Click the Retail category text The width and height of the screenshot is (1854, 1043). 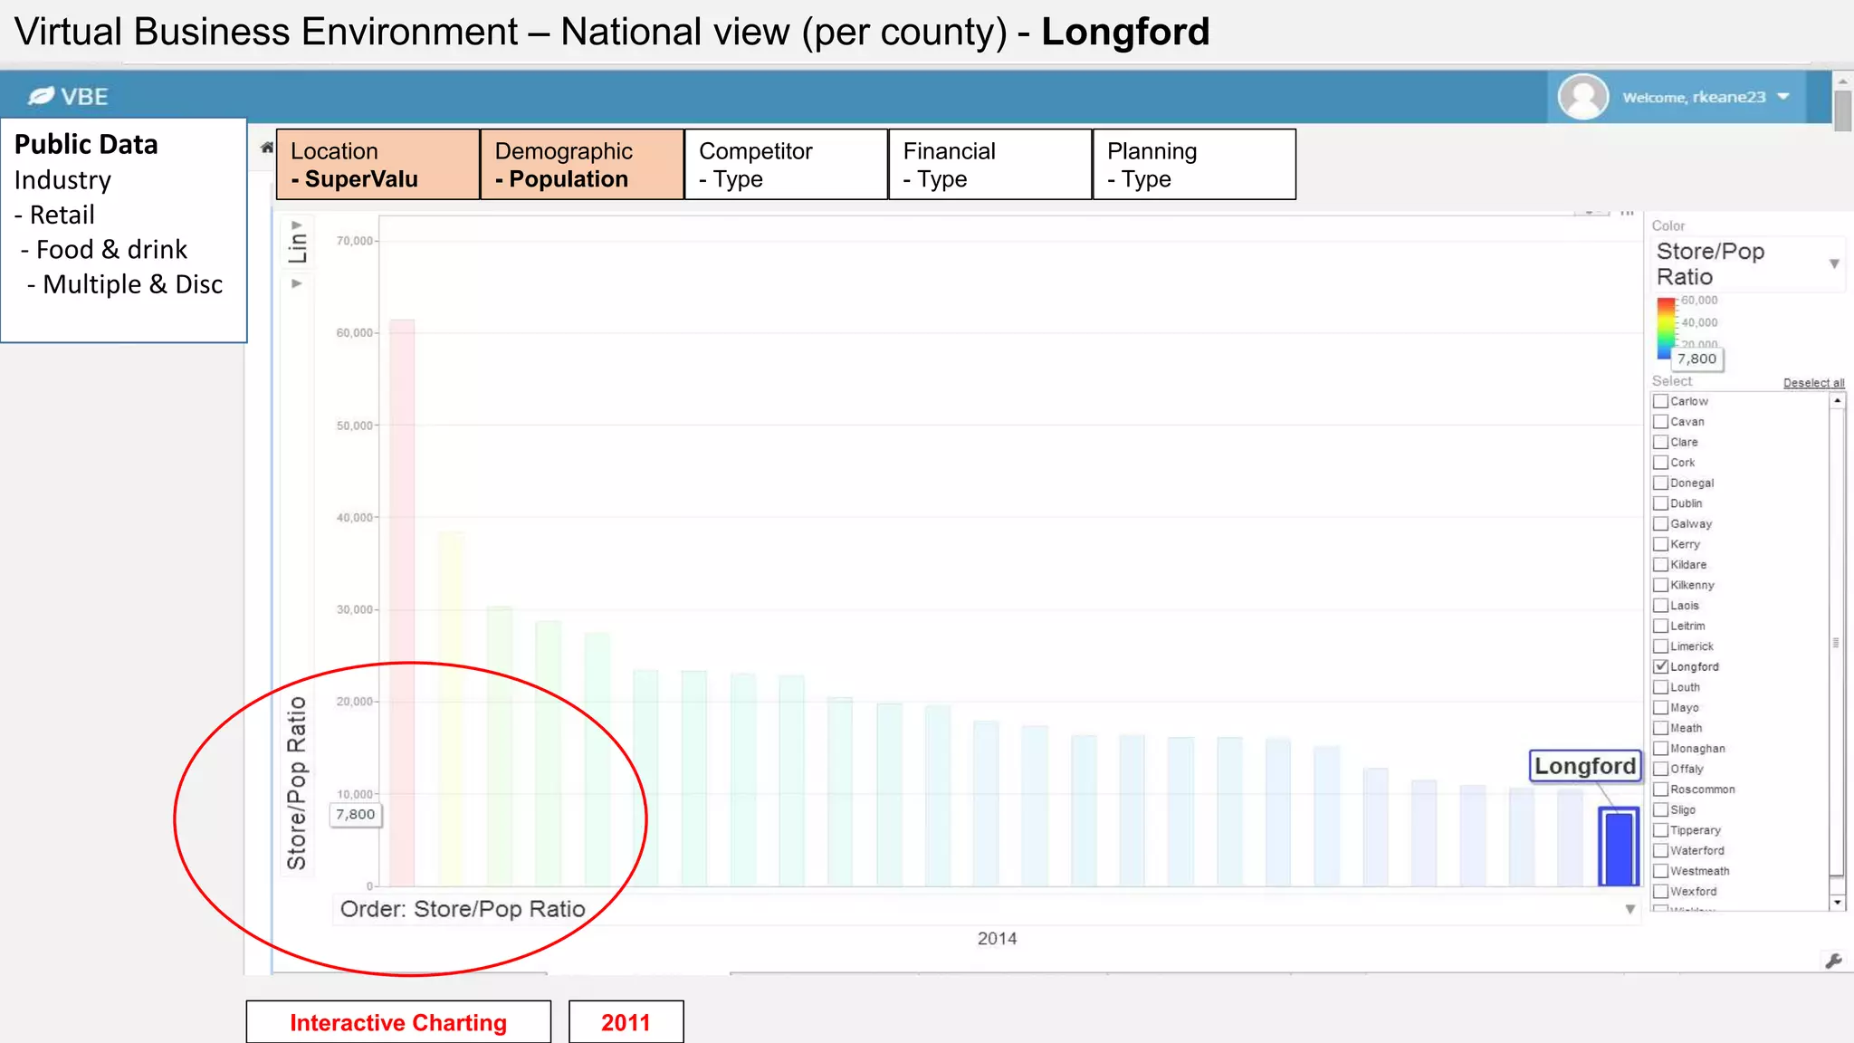(62, 215)
